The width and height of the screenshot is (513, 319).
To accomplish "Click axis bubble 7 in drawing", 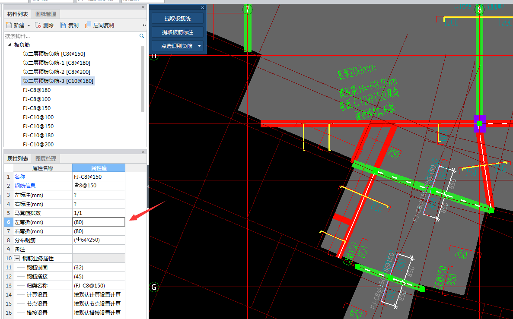I will [x=248, y=9].
